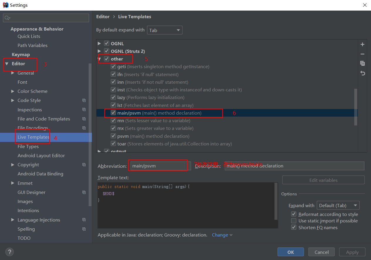Select the lazy (Performs lazy initialization) row

tap(227, 98)
